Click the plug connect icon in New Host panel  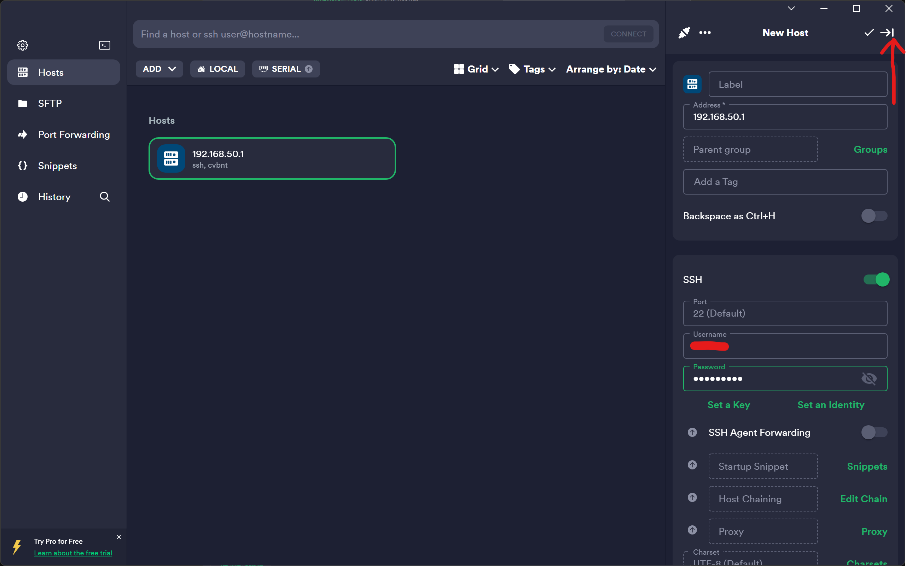tap(684, 33)
